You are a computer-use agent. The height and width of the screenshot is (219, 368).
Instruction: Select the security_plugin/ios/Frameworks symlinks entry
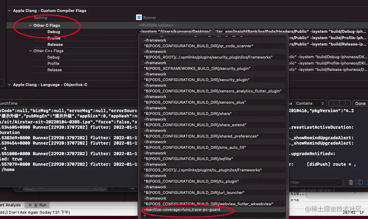pos(208,57)
